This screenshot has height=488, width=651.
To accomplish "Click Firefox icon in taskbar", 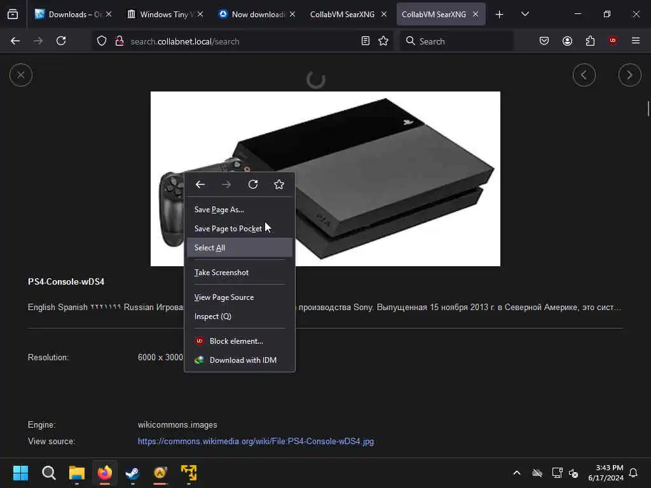I will [x=105, y=473].
